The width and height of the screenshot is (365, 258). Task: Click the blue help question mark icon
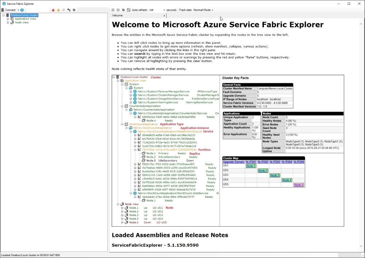22,10
